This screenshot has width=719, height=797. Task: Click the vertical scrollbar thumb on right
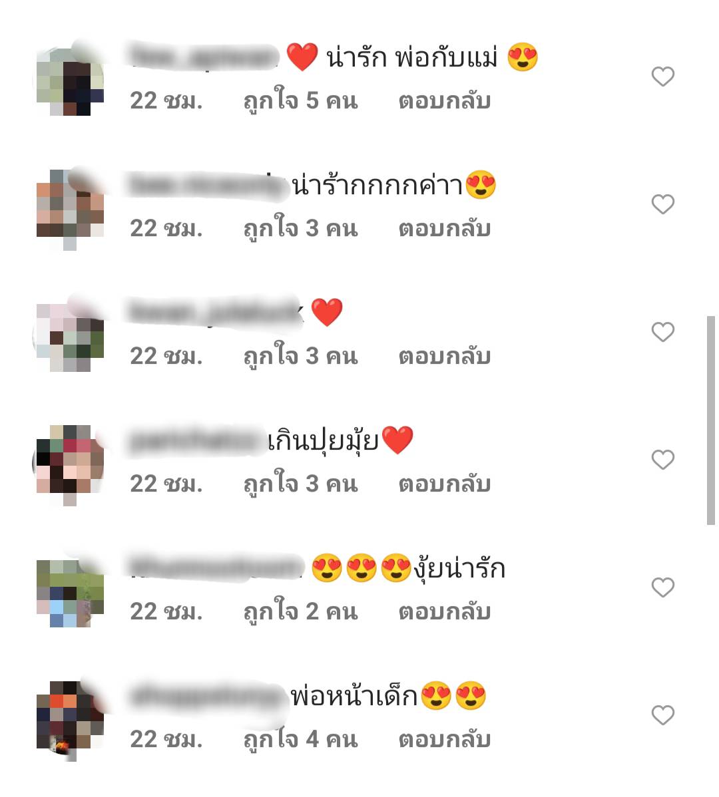coord(711,420)
